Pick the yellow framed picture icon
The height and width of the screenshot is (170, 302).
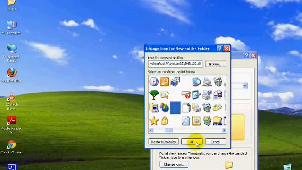[x=196, y=121]
